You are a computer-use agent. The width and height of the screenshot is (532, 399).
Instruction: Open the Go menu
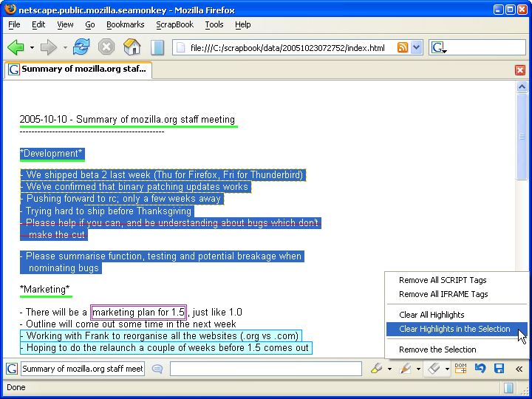click(90, 25)
